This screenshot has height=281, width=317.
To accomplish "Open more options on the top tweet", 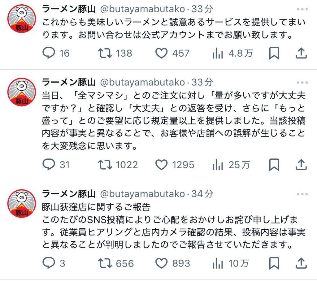I will (302, 9).
